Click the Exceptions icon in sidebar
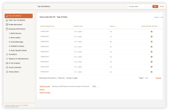The height and width of the screenshot is (111, 169). [7, 54]
